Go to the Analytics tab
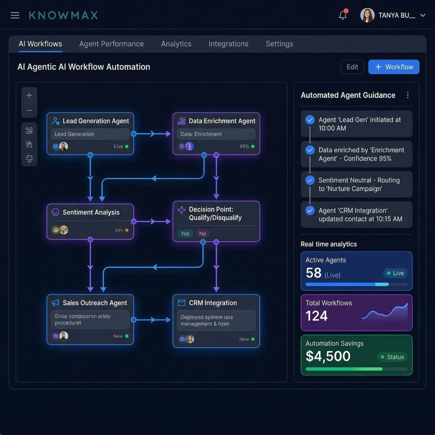 point(176,44)
